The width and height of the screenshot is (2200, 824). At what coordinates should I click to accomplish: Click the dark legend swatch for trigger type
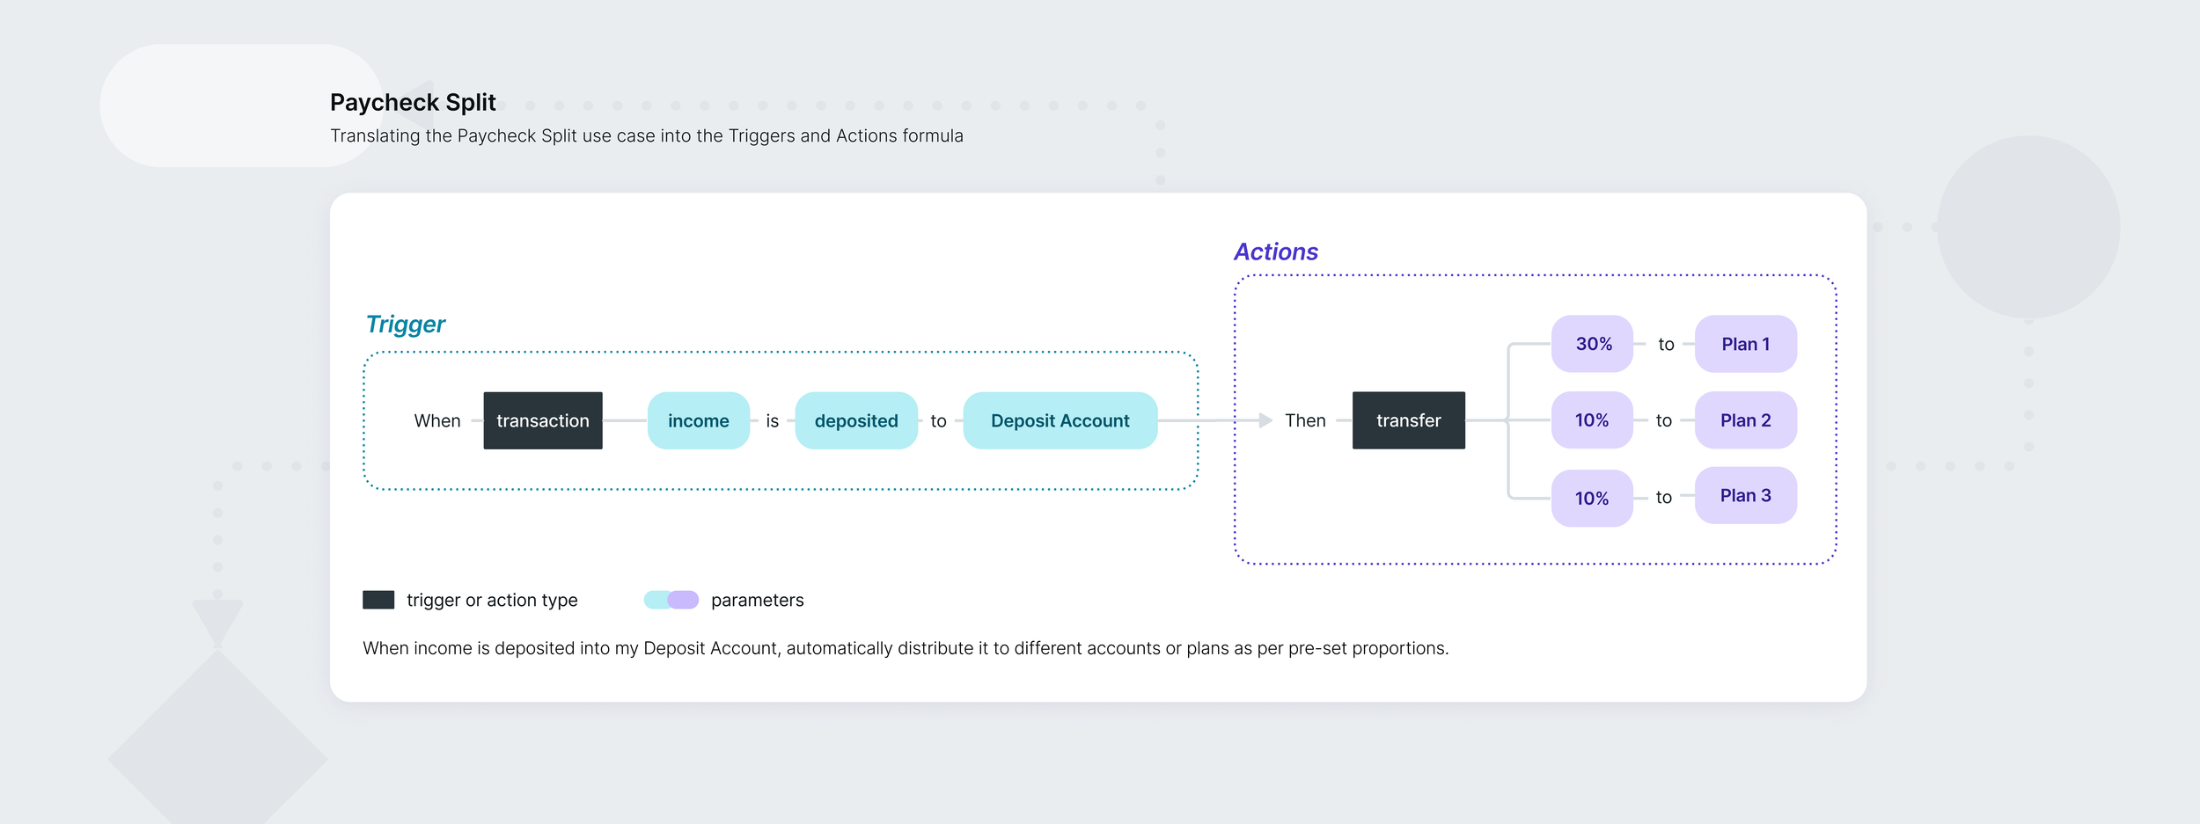[378, 600]
